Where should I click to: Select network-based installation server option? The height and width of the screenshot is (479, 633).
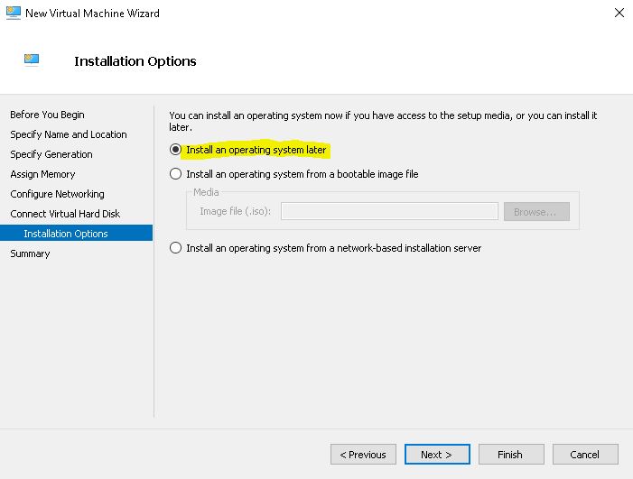click(x=176, y=248)
